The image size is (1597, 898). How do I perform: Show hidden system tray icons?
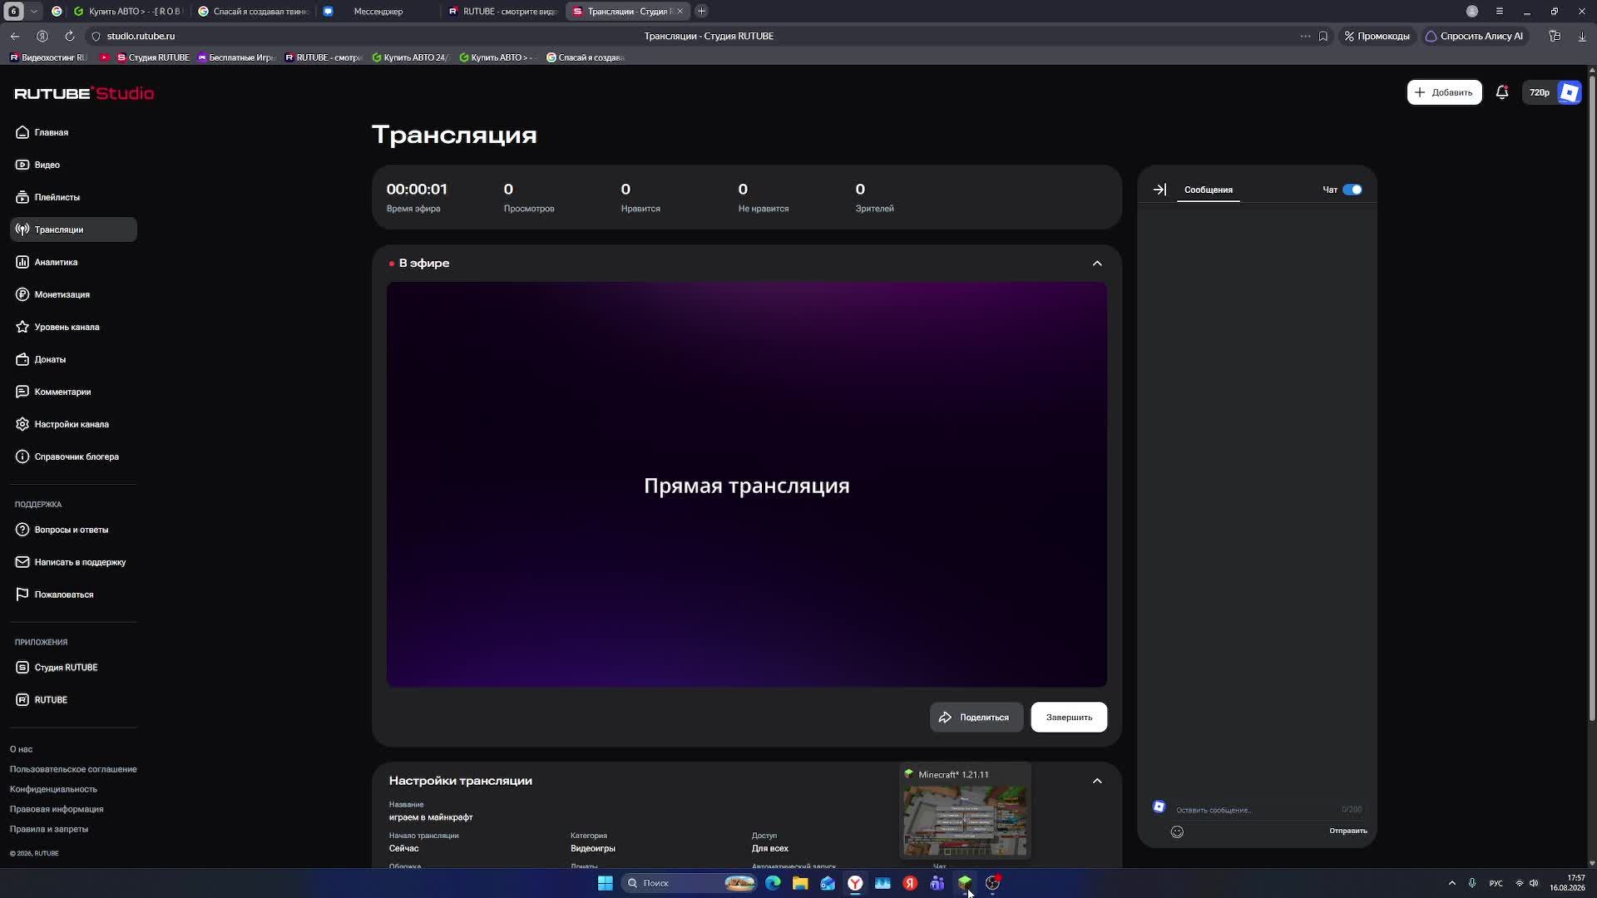(x=1452, y=883)
